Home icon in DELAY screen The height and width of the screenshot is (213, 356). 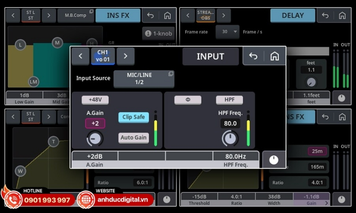tap(342, 15)
